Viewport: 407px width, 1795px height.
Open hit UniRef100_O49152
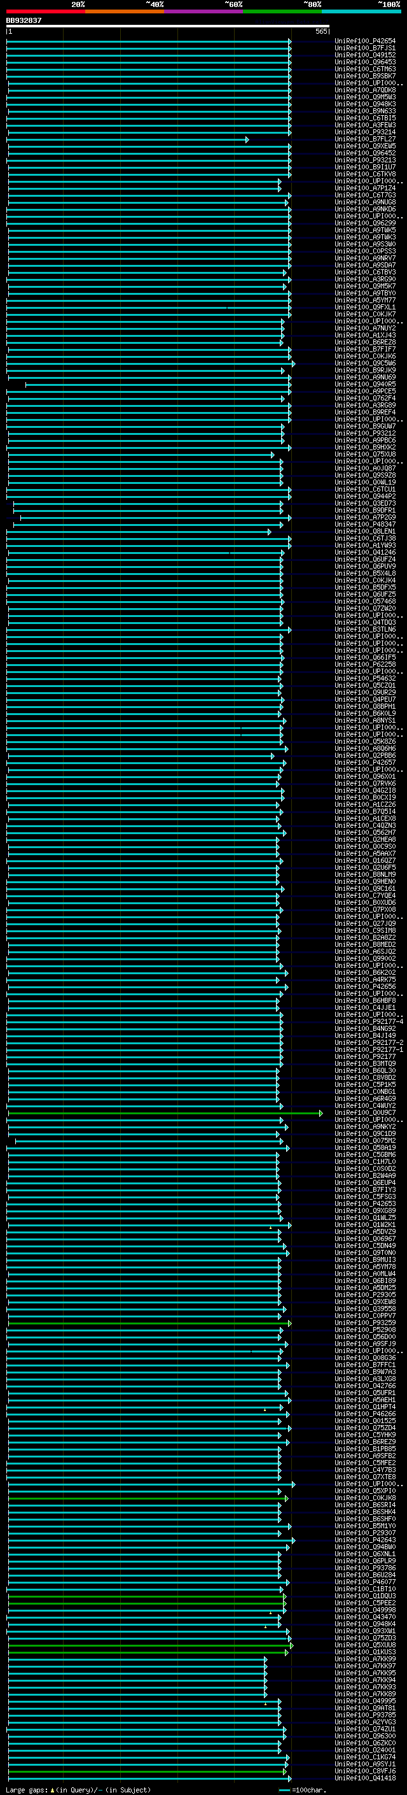click(x=365, y=55)
